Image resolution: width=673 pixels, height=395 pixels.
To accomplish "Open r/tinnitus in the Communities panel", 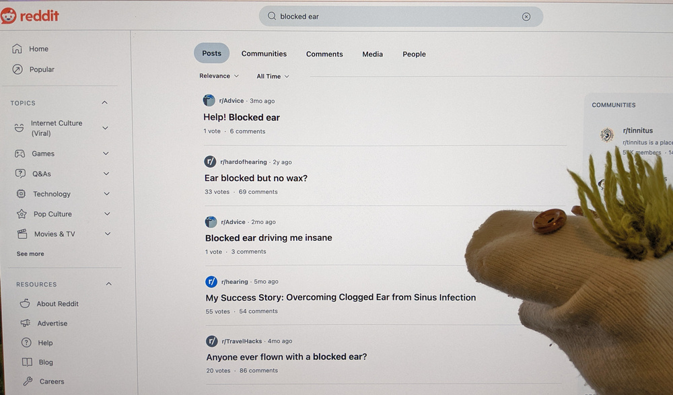I will (638, 131).
